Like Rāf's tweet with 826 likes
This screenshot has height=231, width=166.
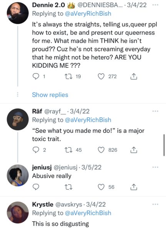(101, 150)
